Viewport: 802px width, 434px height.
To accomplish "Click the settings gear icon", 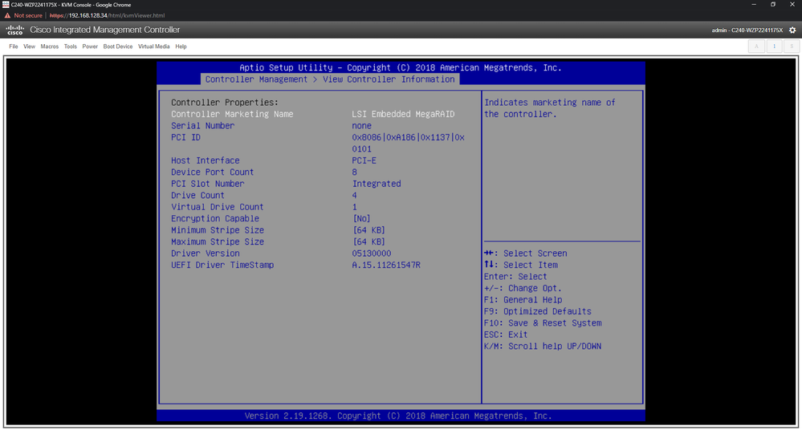I will [792, 30].
